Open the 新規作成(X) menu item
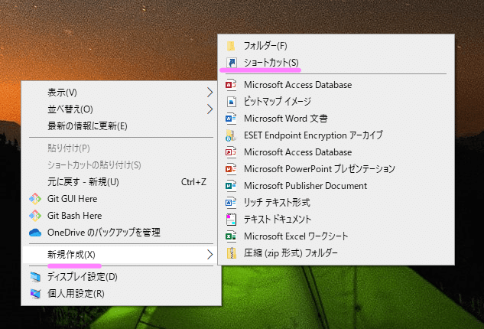 (x=121, y=255)
